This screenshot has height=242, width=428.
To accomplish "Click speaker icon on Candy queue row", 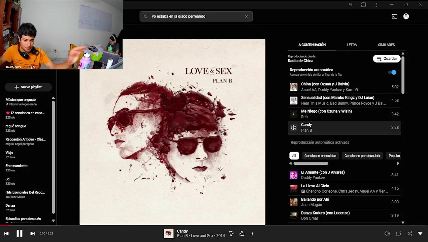I will (x=294, y=127).
